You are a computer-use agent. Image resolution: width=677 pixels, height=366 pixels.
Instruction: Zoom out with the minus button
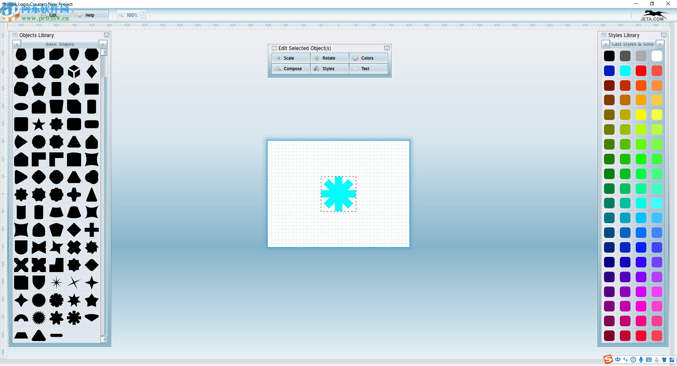144,18
